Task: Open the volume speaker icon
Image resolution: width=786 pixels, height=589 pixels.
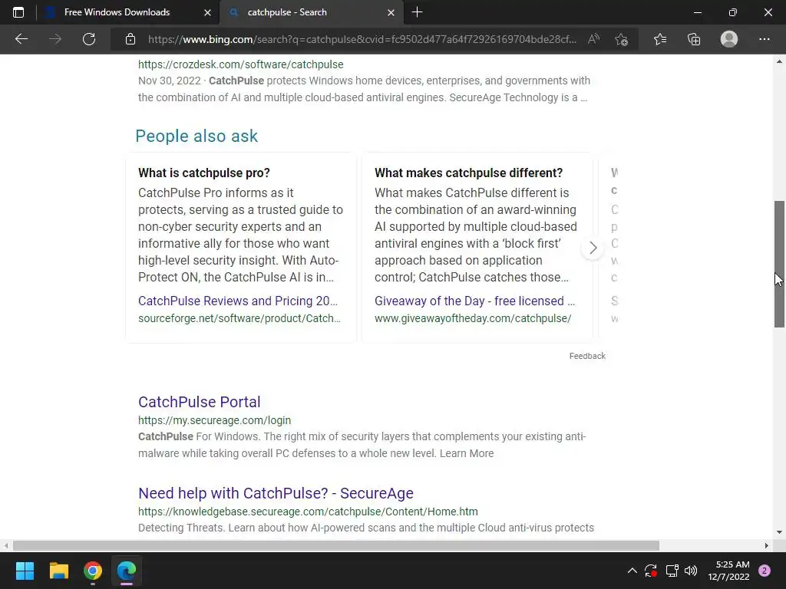Action: pos(691,571)
